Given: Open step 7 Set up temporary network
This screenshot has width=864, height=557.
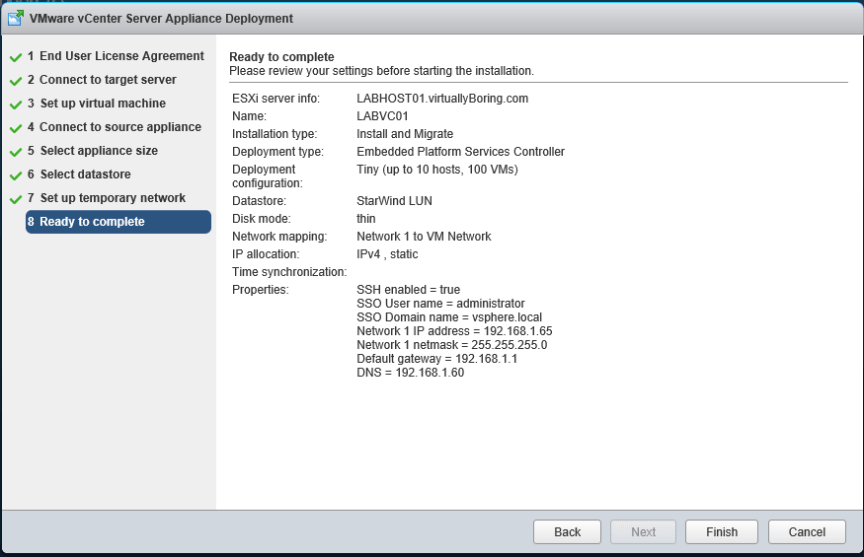Looking at the screenshot, I should (x=107, y=198).
